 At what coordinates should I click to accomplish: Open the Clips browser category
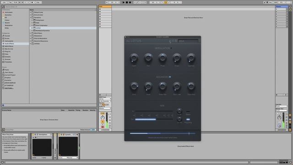coord(6,54)
